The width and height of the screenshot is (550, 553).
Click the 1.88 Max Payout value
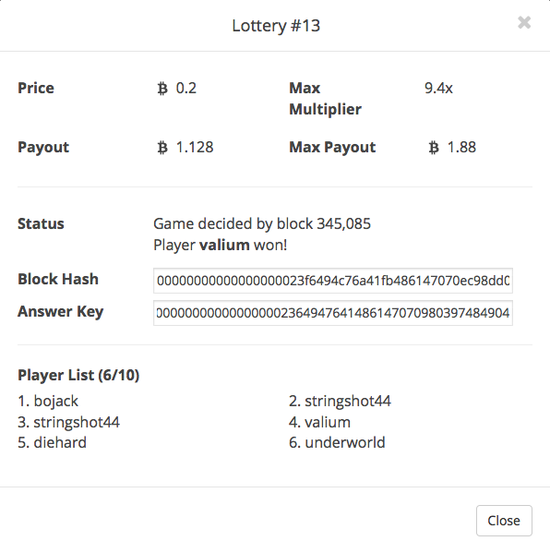click(461, 148)
